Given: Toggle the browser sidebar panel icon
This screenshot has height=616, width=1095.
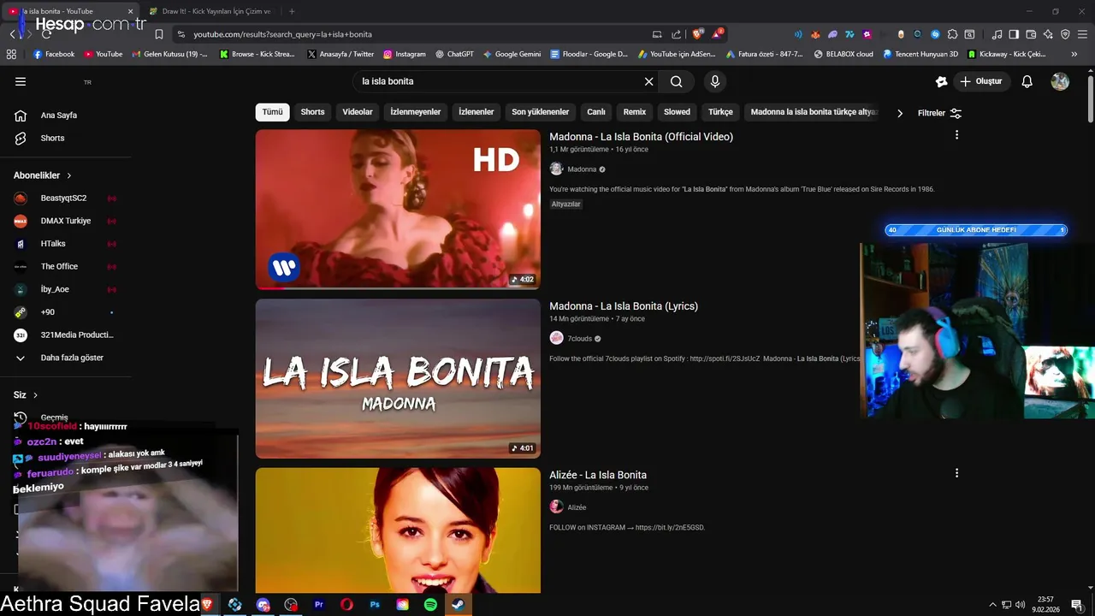Looking at the screenshot, I should click(x=1014, y=34).
